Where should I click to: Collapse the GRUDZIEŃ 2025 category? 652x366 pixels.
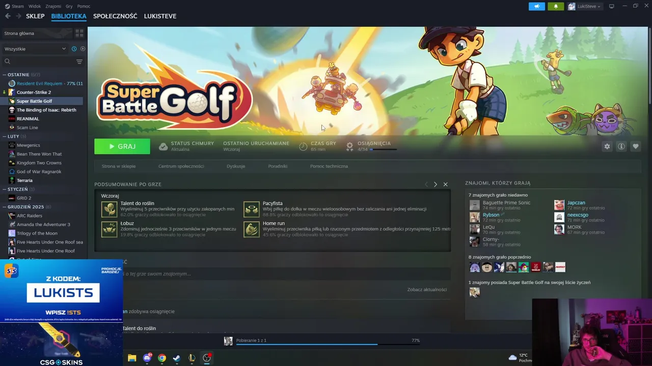pyautogui.click(x=26, y=207)
